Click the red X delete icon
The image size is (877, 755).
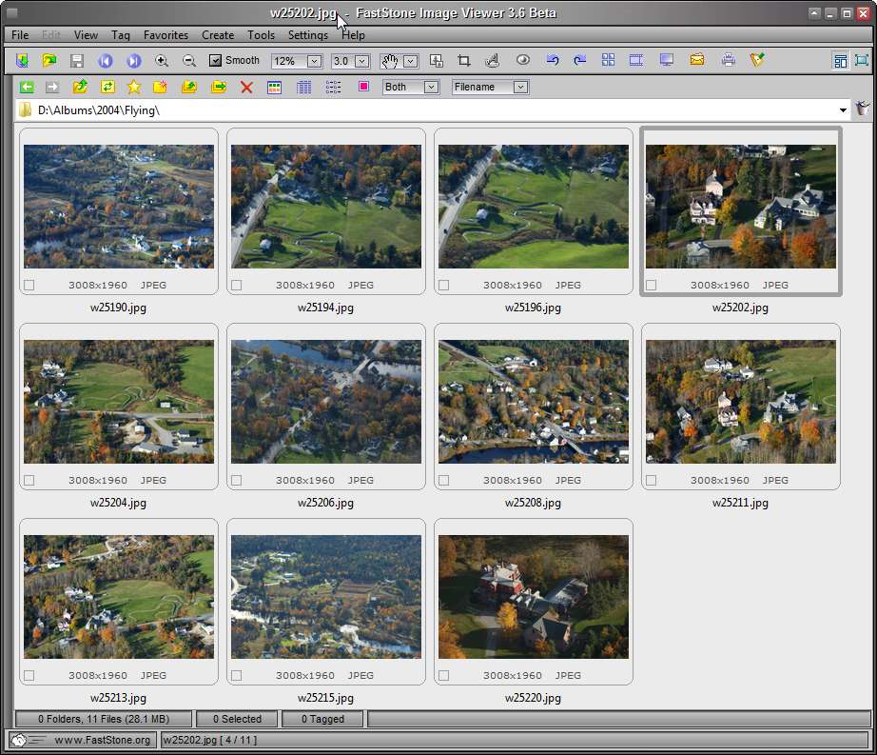(x=246, y=88)
